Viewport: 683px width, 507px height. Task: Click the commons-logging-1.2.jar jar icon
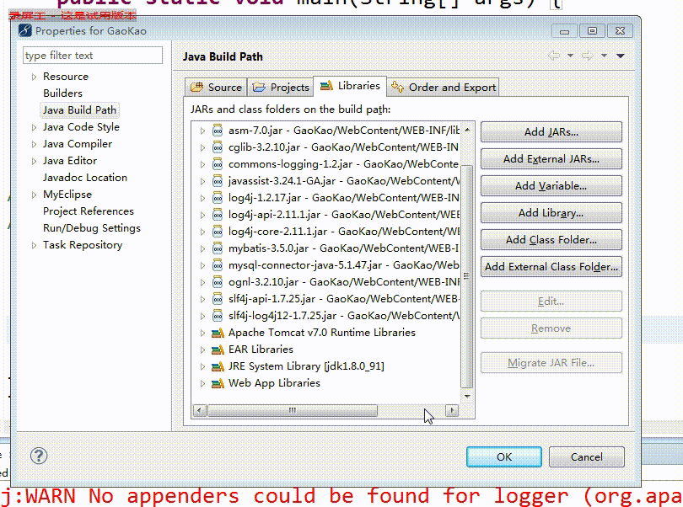[x=218, y=164]
